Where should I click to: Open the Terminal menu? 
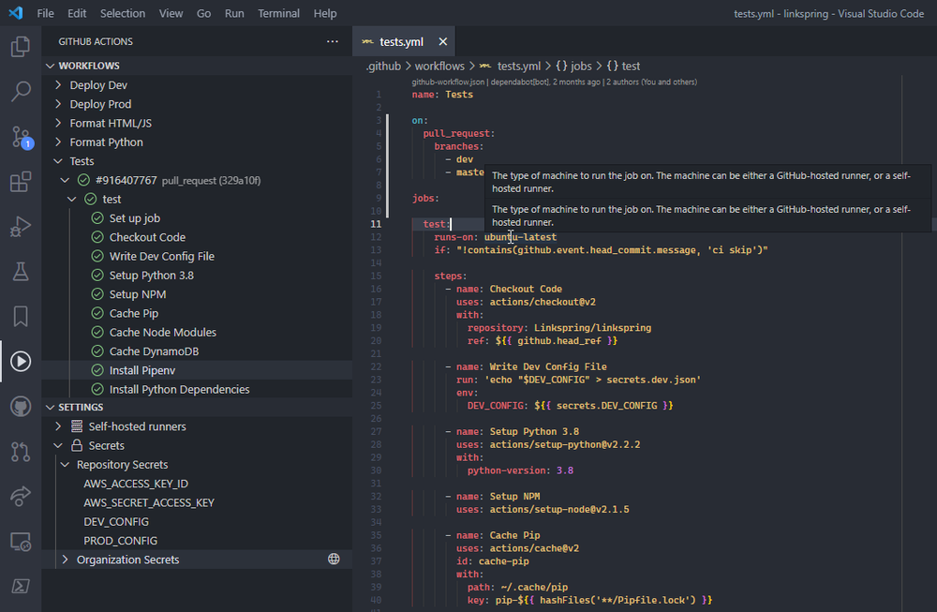[x=278, y=13]
